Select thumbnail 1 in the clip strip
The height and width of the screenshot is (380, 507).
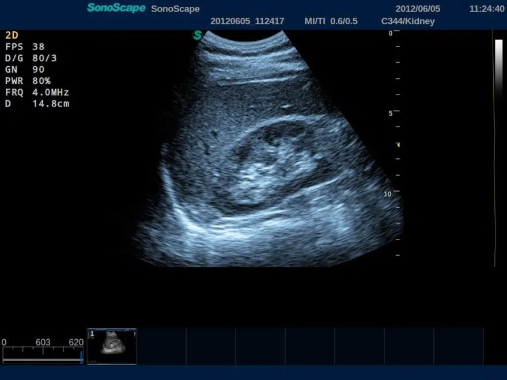tap(112, 346)
